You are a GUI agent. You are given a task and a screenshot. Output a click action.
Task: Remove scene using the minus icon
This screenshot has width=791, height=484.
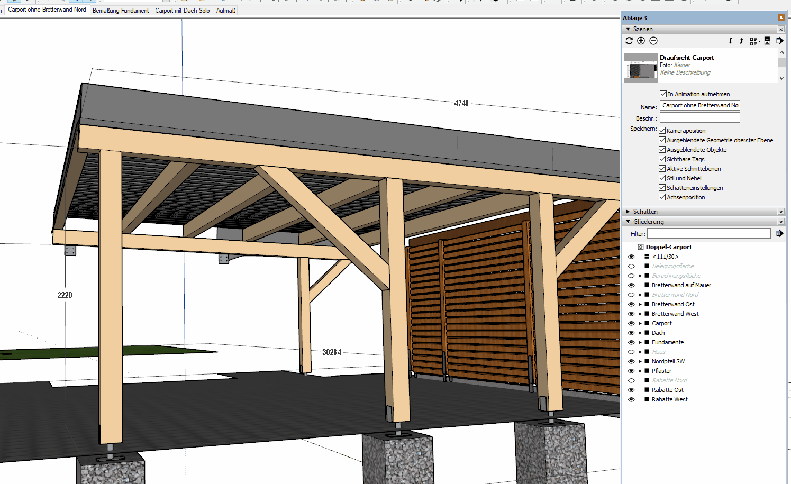coord(653,41)
